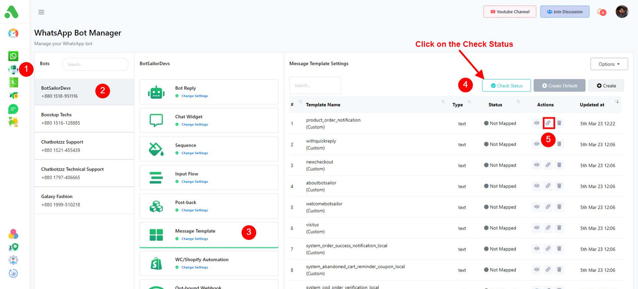
Task: Open the Options dropdown
Action: click(x=609, y=64)
